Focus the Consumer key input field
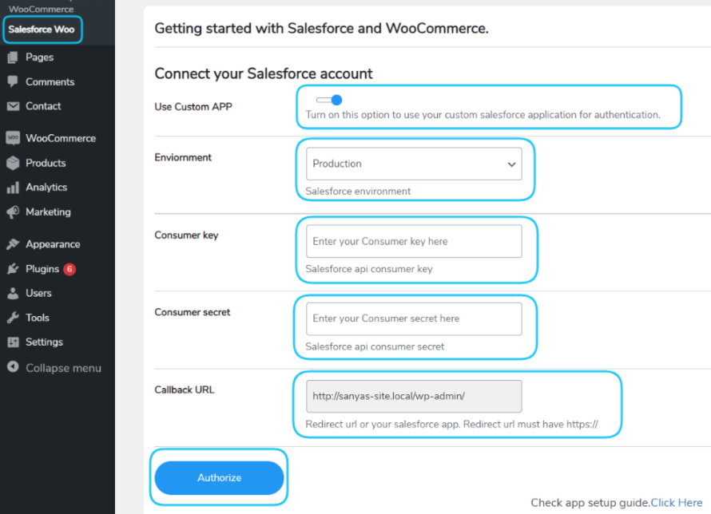 [x=413, y=241]
